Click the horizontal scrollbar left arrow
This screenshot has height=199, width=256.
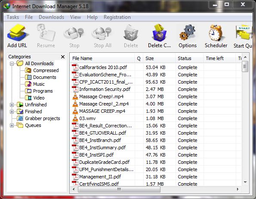tap(74, 189)
